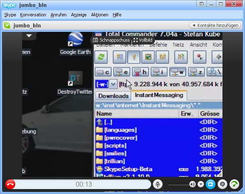Click network drive e button
The height and width of the screenshot is (194, 245).
[x=122, y=72]
